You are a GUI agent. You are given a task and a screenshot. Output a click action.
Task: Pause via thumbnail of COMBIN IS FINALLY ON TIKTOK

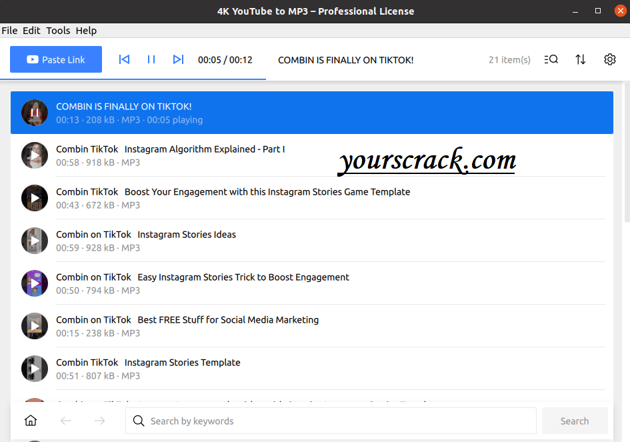[x=35, y=113]
